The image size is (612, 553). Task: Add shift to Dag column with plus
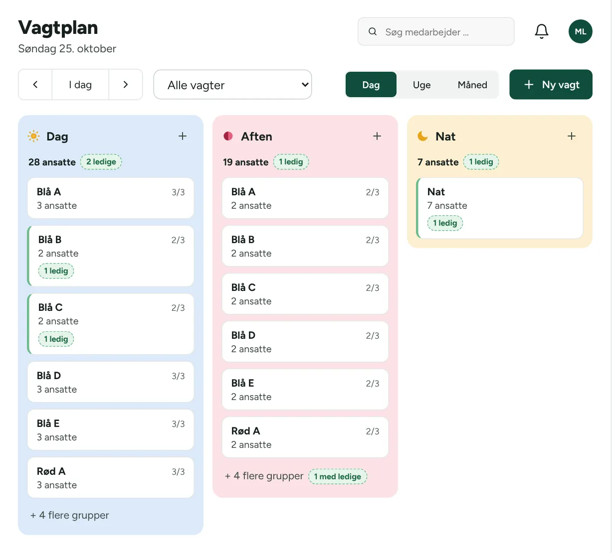(183, 136)
